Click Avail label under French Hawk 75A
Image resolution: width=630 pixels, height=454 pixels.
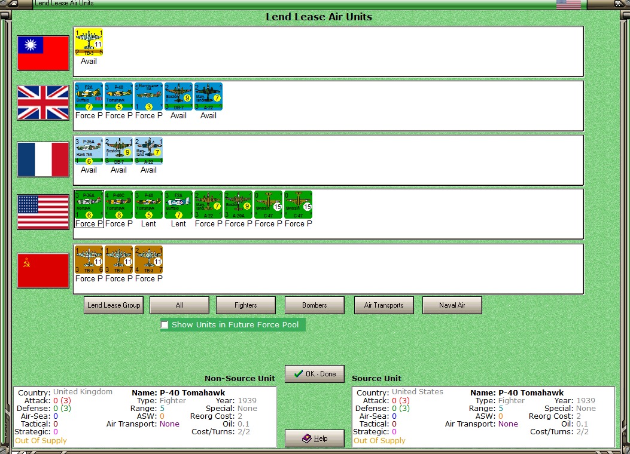[x=89, y=170]
